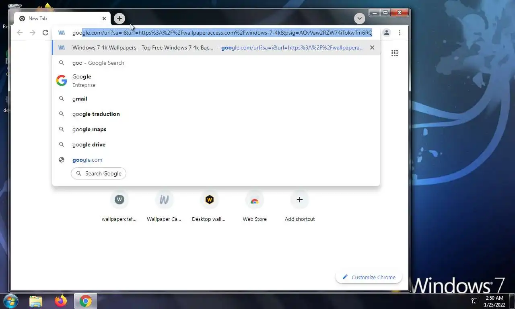Choose the 'goo - Google Search' suggestion
Image resolution: width=515 pixels, height=309 pixels.
[216, 63]
